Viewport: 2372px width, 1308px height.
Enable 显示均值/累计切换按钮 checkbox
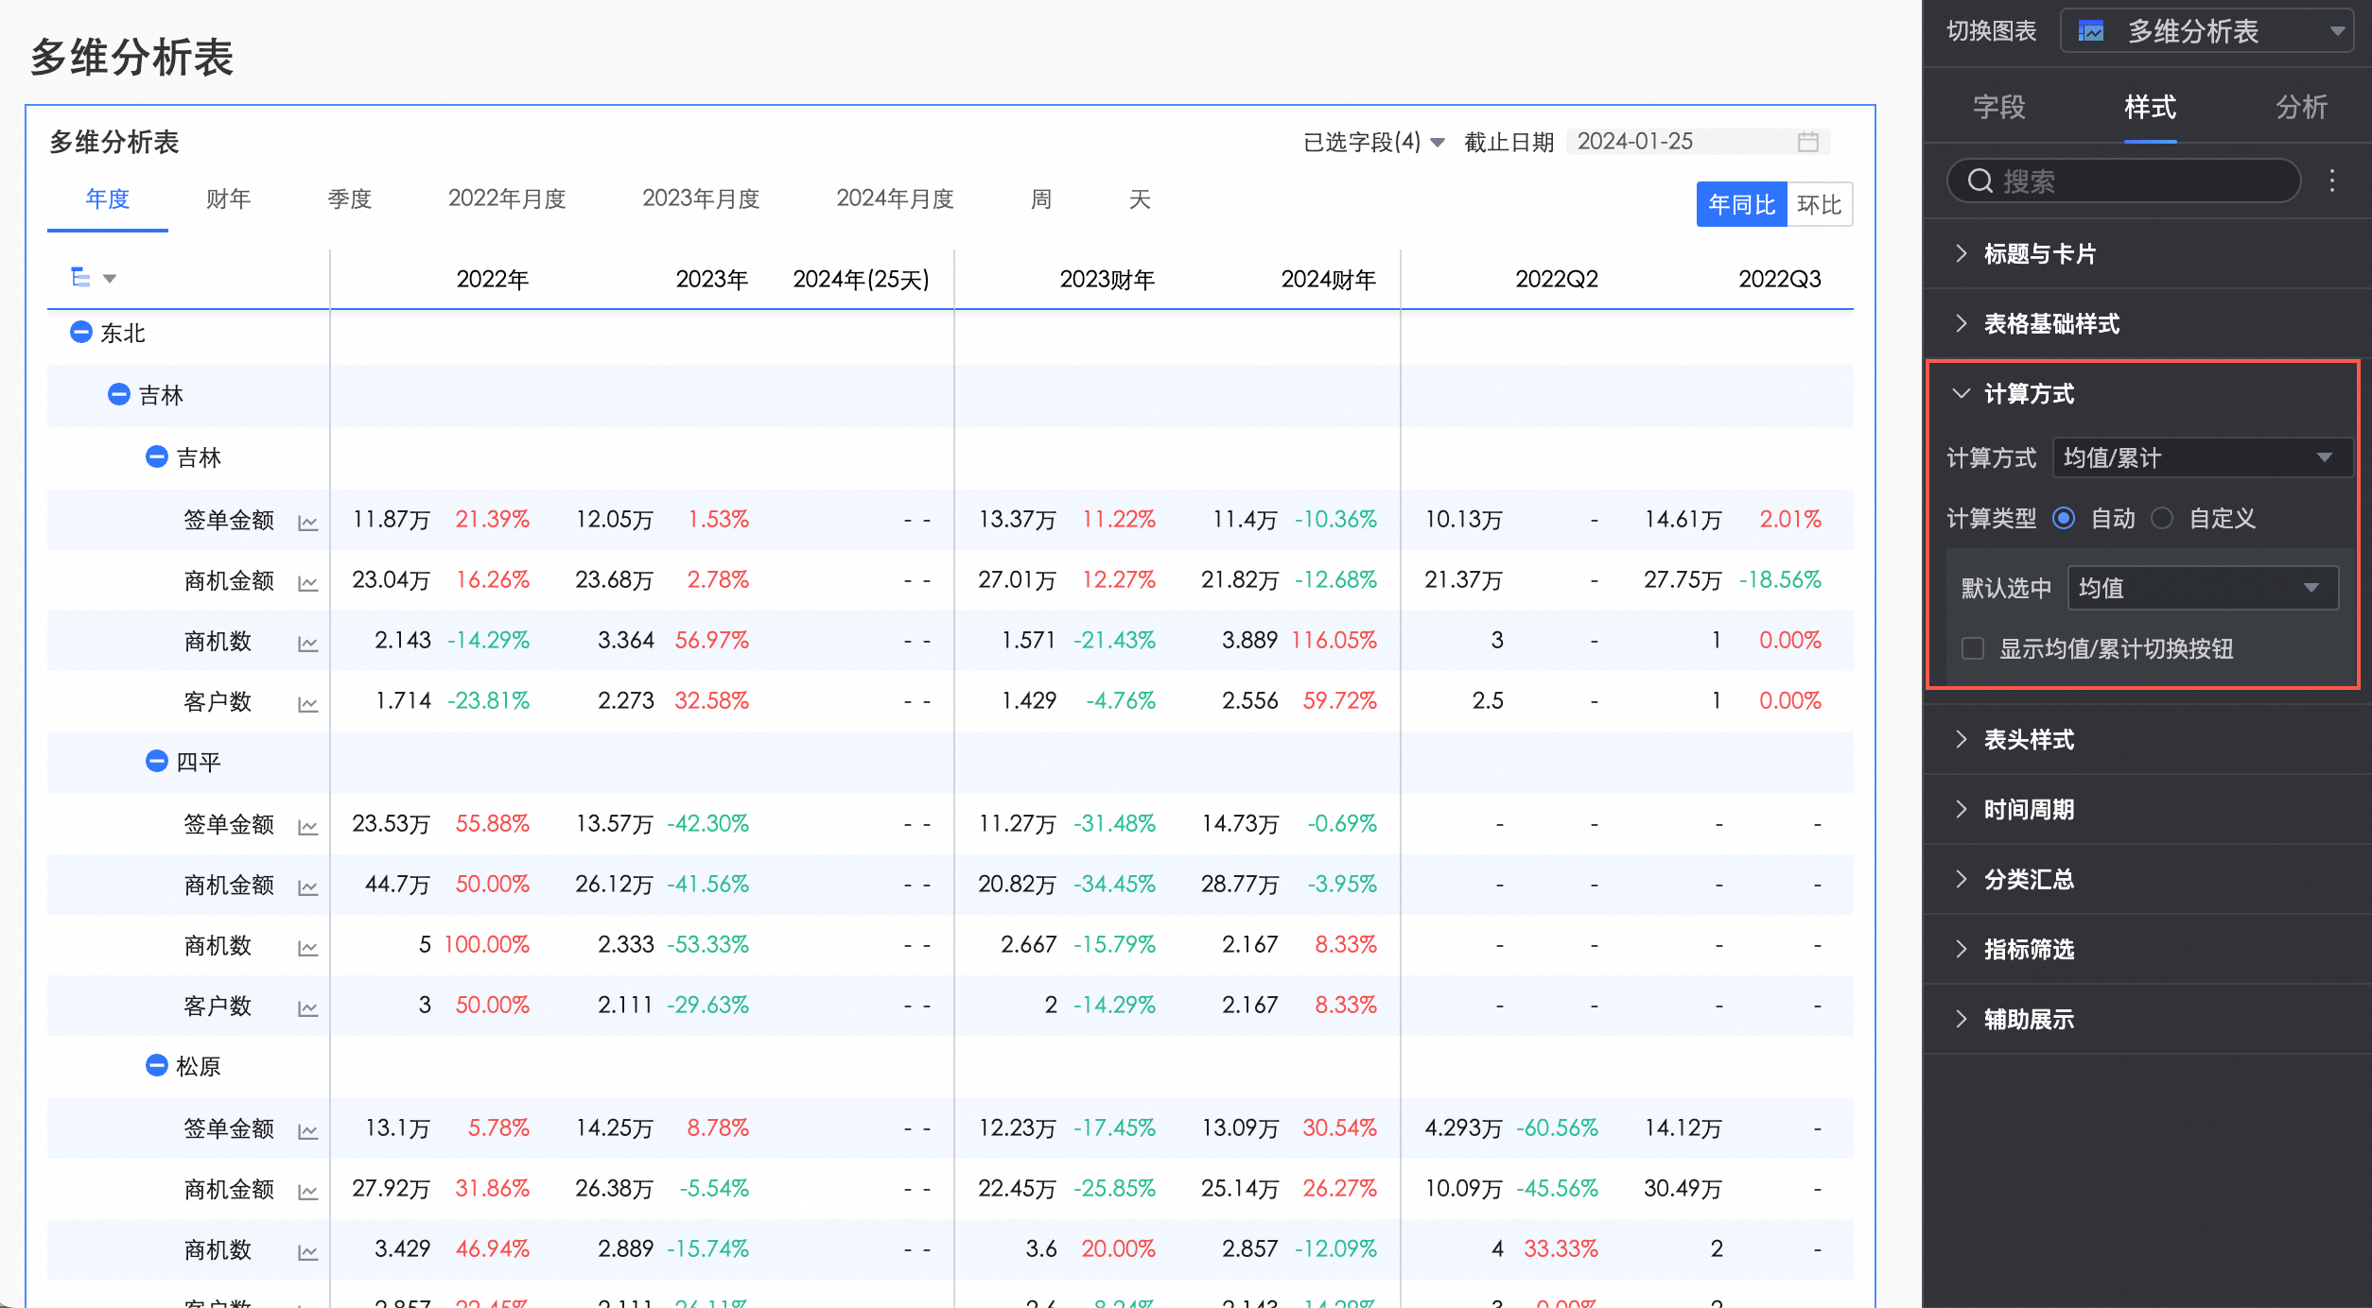[x=1973, y=648]
